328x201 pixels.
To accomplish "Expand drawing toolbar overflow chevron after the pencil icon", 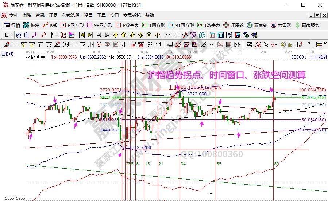I will coord(309,43).
